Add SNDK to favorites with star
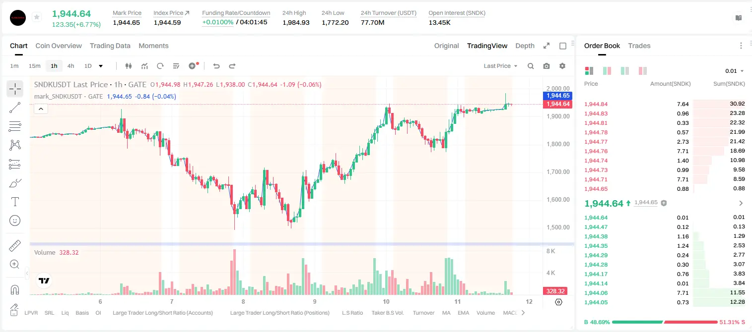This screenshot has height=332, width=752. (37, 17)
